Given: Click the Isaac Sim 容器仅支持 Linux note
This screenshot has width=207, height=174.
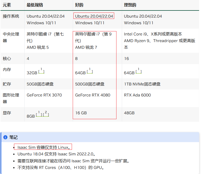Looking at the screenshot, I should pos(44,147).
